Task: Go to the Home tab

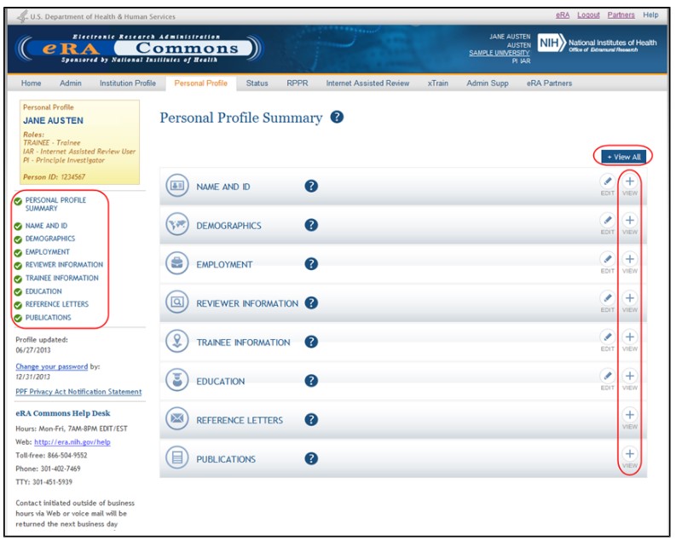Action: click(31, 83)
